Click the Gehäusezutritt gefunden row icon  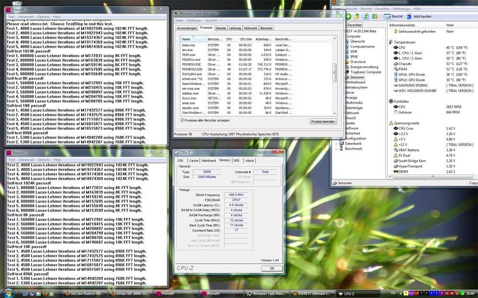tap(395, 31)
